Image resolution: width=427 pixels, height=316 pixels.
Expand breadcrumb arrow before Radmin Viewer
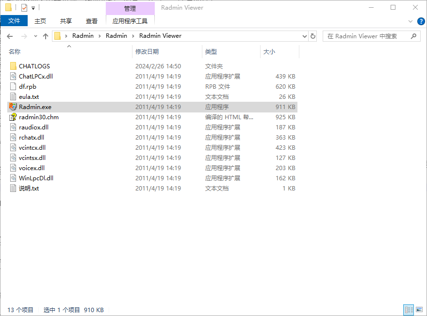coord(133,36)
